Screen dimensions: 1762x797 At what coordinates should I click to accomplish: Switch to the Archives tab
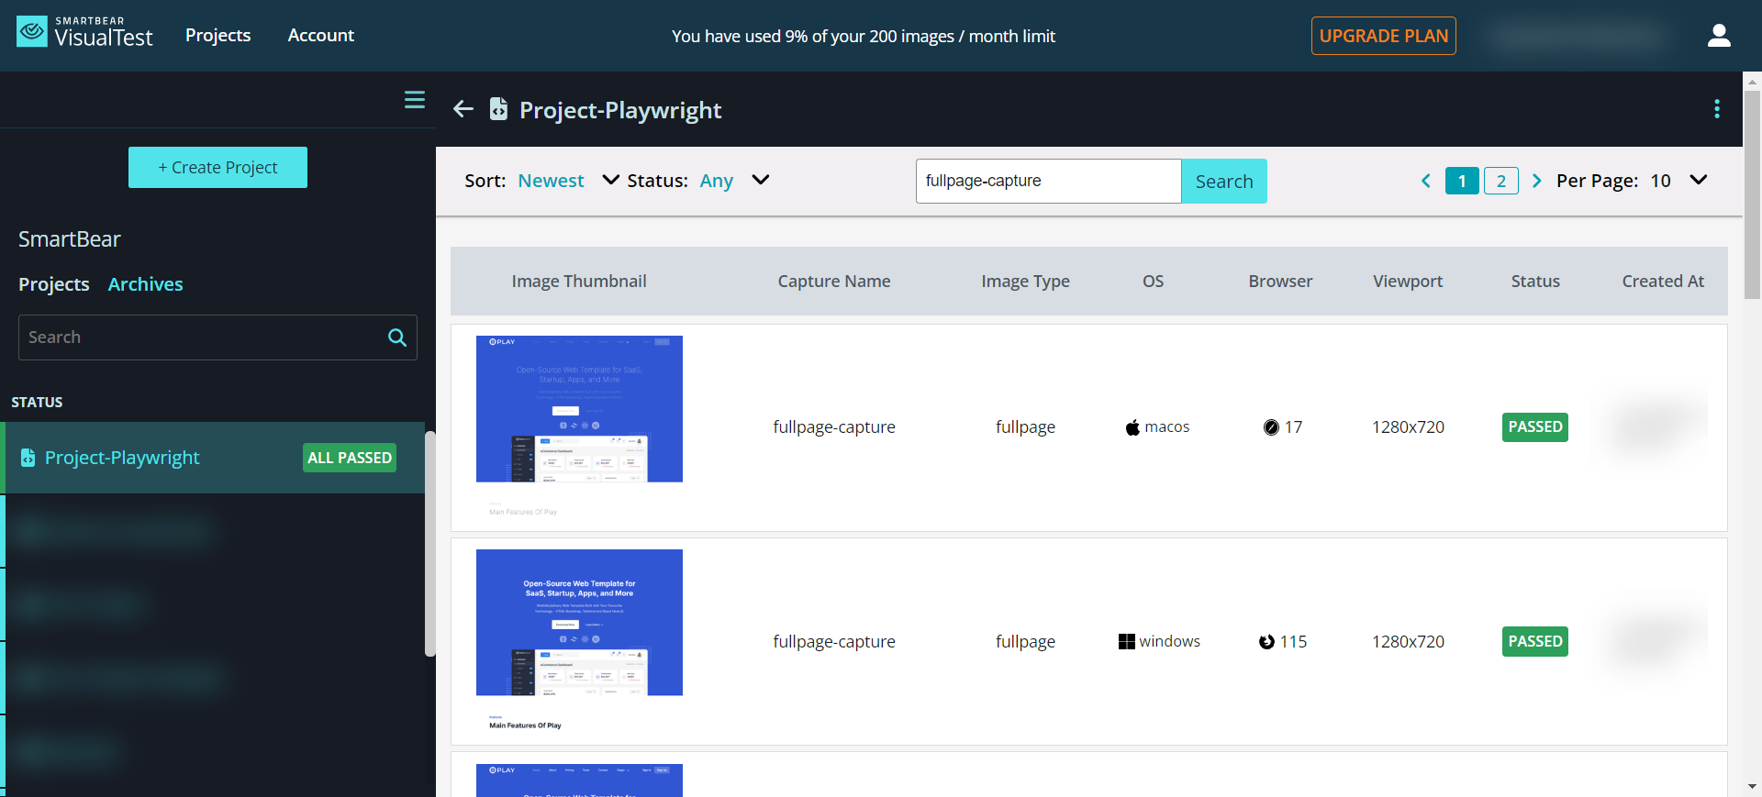(x=145, y=284)
